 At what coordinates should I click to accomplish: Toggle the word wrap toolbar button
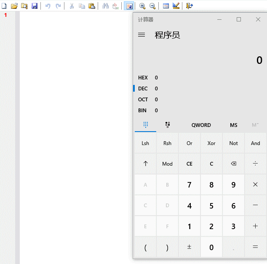tap(129, 6)
